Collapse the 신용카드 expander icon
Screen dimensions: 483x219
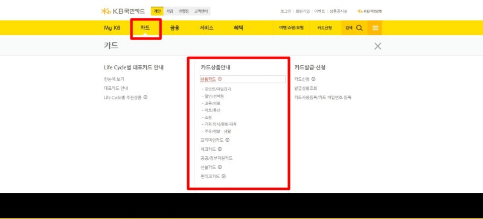click(220, 79)
